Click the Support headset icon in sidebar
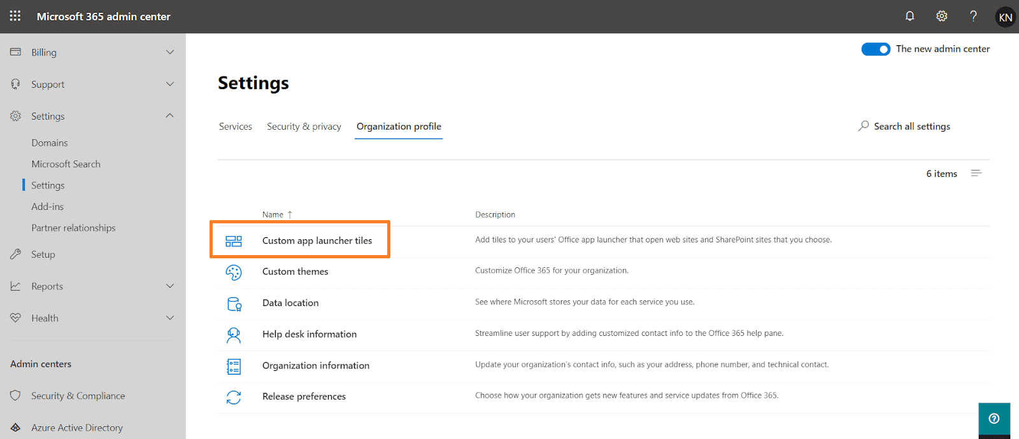 (16, 84)
